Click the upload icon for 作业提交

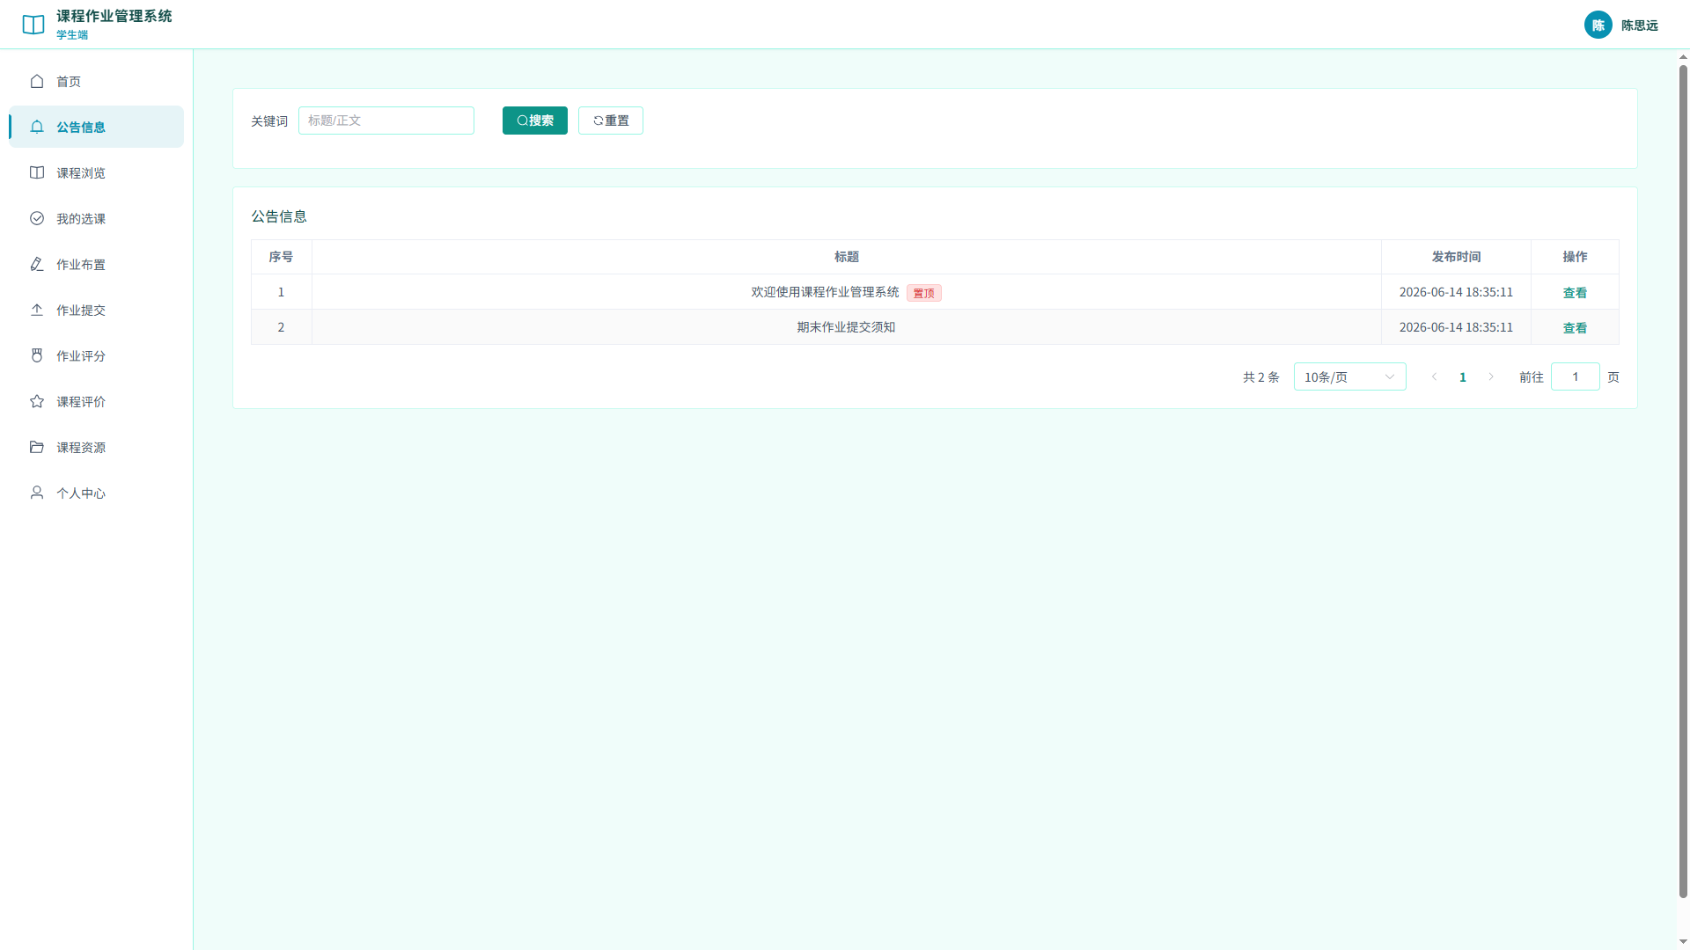(x=37, y=310)
